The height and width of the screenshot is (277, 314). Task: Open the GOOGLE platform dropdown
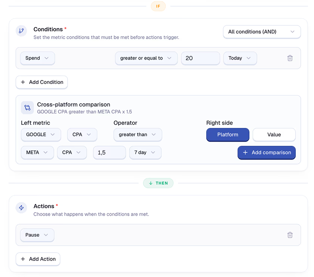coord(41,135)
